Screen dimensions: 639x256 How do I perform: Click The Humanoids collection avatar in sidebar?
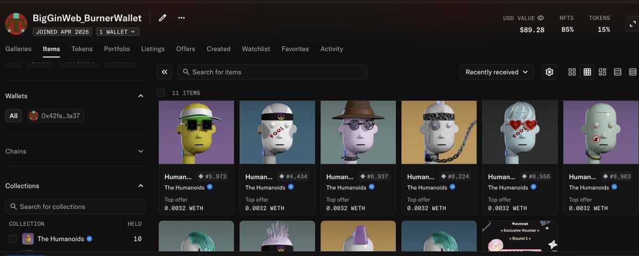[28, 239]
